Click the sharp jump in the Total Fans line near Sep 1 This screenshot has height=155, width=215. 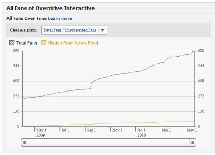(91, 85)
